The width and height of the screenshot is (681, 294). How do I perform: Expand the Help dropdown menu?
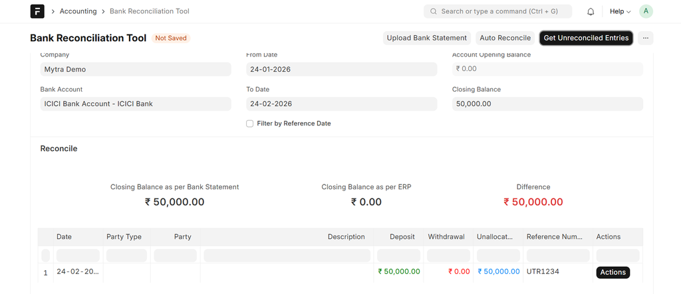point(620,11)
